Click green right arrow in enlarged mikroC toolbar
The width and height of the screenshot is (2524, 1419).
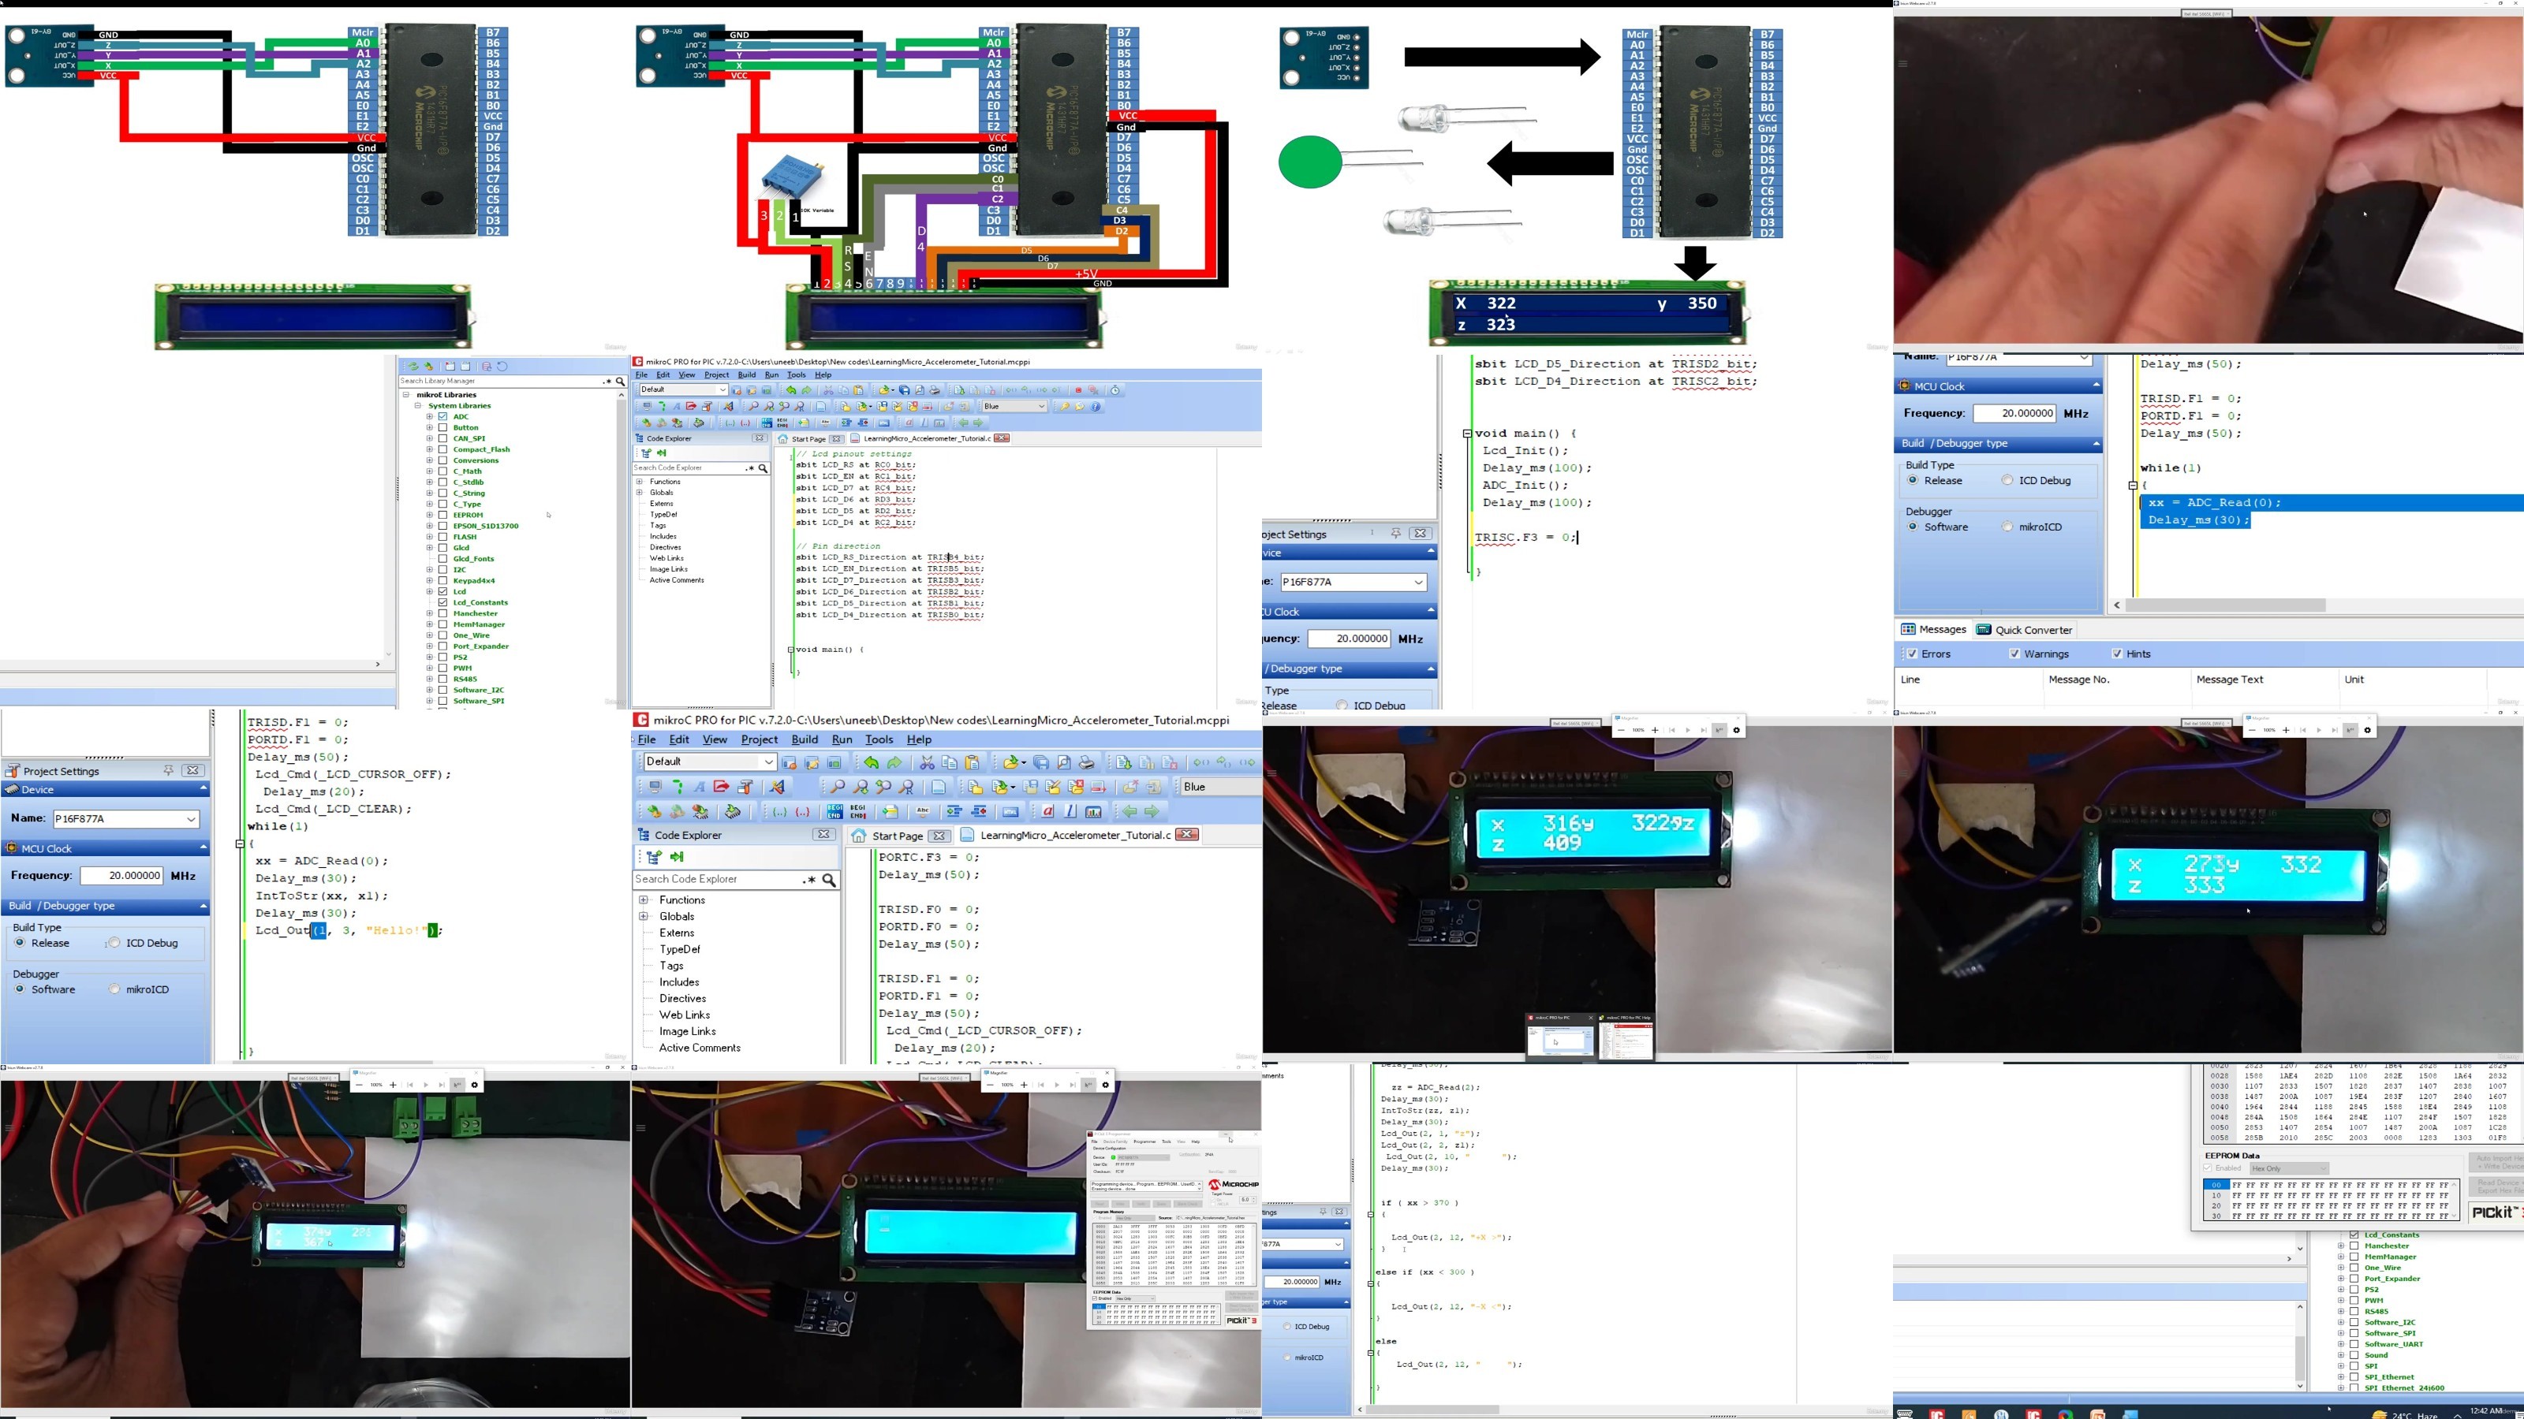point(1152,812)
